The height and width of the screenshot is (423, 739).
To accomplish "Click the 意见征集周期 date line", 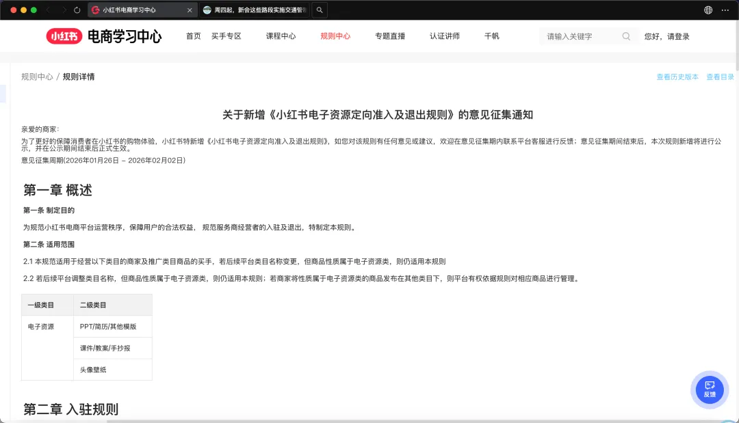I will coord(103,161).
